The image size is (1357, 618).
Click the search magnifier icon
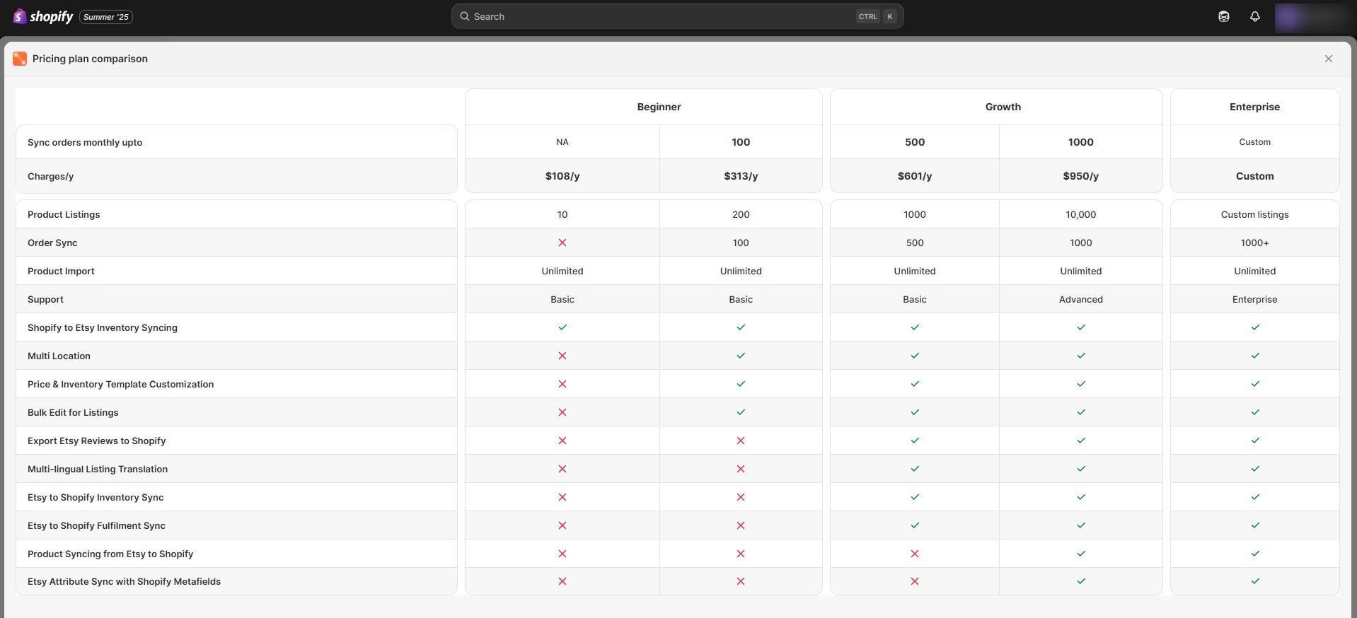coord(465,16)
